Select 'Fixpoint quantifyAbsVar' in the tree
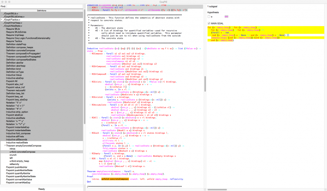The width and height of the screenshot is (327, 191). (18, 173)
